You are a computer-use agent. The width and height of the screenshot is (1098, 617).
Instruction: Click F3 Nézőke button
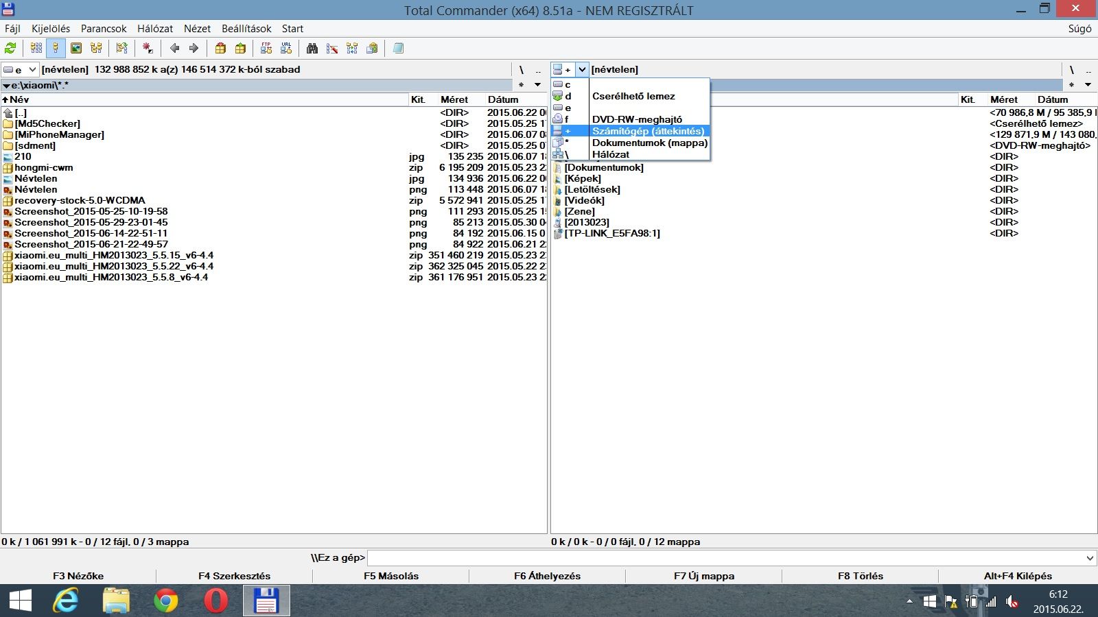click(x=78, y=576)
